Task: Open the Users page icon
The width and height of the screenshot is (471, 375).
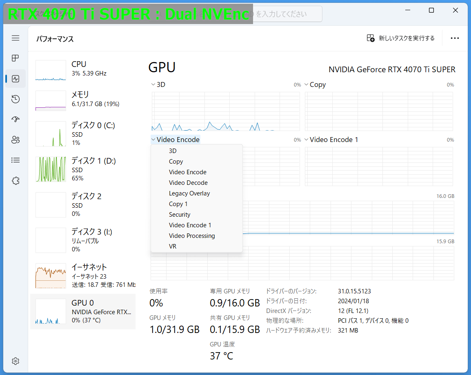Action: coord(16,140)
